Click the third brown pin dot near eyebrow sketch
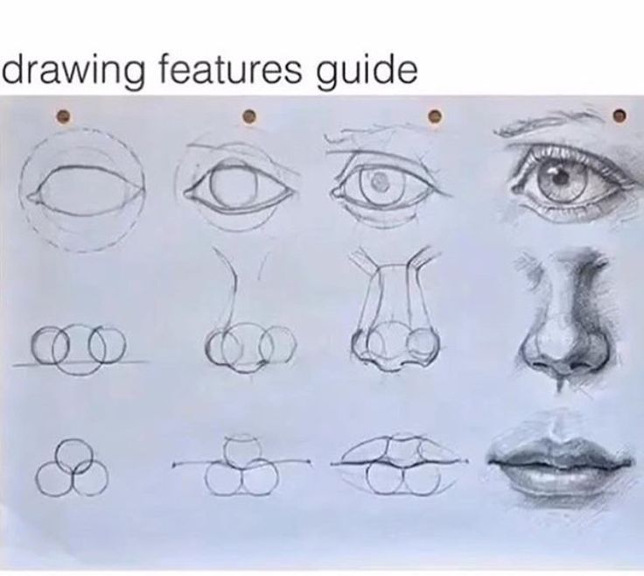644x576 pixels. pyautogui.click(x=435, y=116)
